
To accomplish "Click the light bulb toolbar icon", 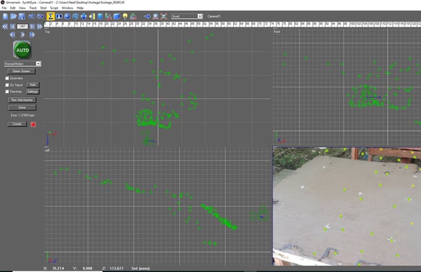I will [x=124, y=15].
